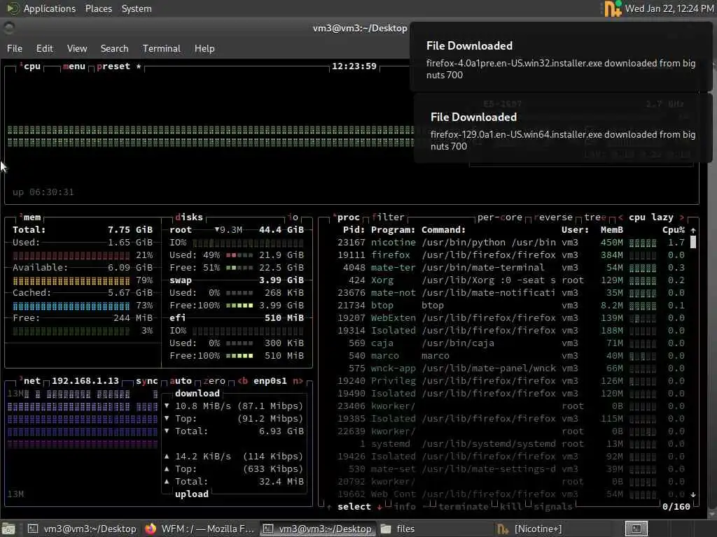Viewport: 717px width, 537px height.
Task: Open the Help menu
Action: pos(204,48)
